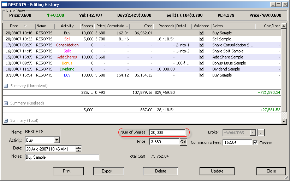The height and width of the screenshot is (181, 290).
Task: Uncheck the Custom commission checkbox
Action: [x=256, y=142]
